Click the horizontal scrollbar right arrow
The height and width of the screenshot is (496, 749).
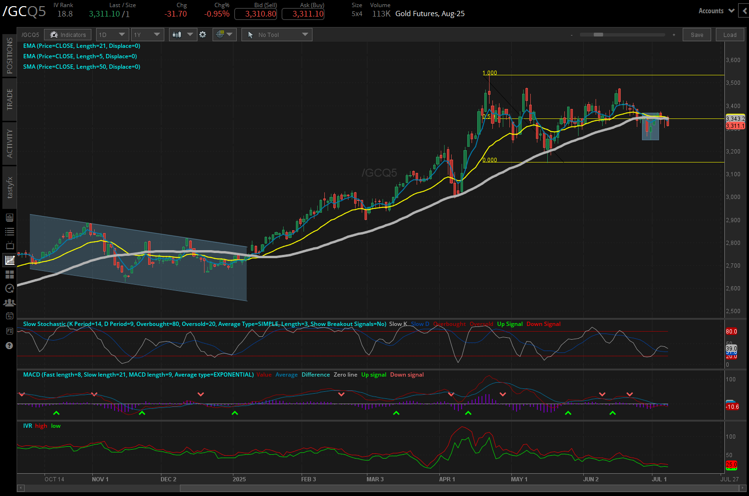coord(743,488)
